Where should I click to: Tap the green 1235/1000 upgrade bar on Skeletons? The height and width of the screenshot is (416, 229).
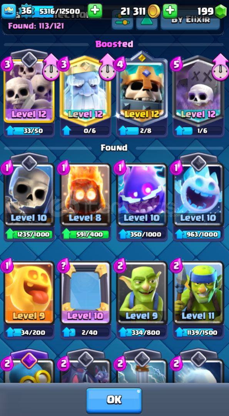tap(29, 234)
